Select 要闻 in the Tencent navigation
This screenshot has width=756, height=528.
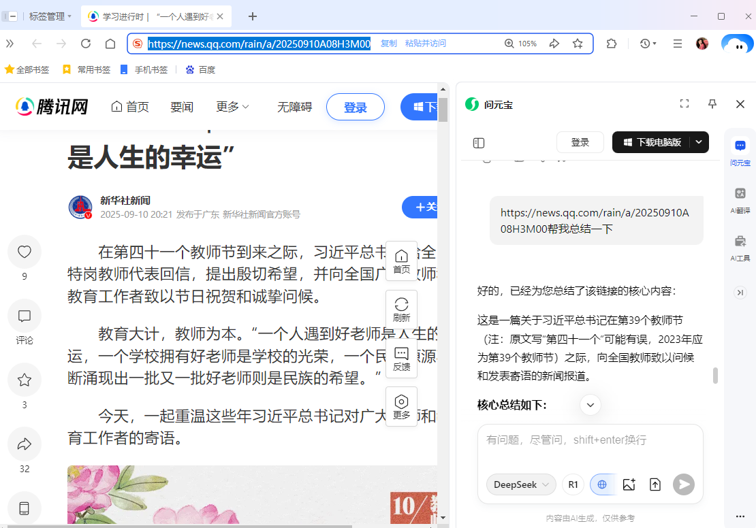pos(182,107)
